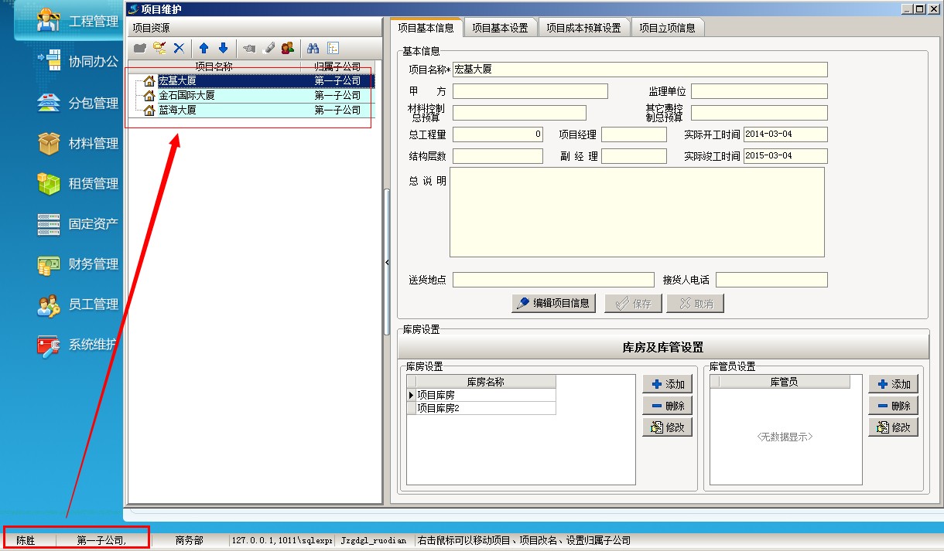Click the two-person users icon in toolbar
Viewport: 944px width, 551px height.
(x=288, y=48)
